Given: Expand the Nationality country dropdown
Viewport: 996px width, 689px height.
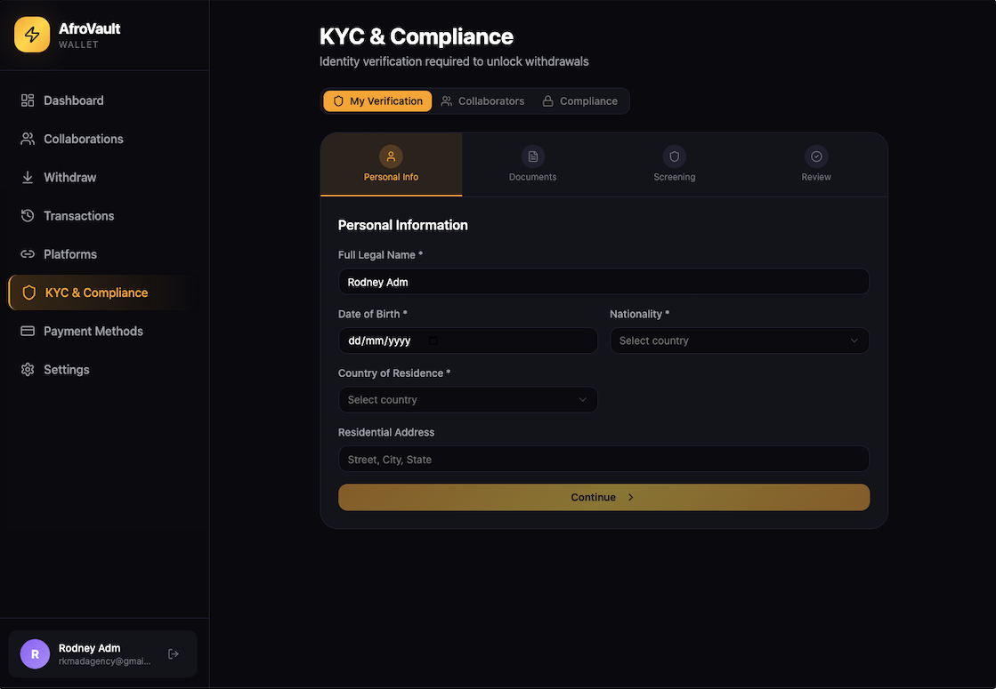Looking at the screenshot, I should pos(739,340).
